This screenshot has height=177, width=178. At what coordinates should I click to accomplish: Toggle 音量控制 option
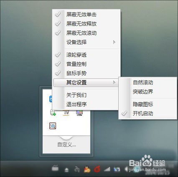pyautogui.click(x=86, y=64)
